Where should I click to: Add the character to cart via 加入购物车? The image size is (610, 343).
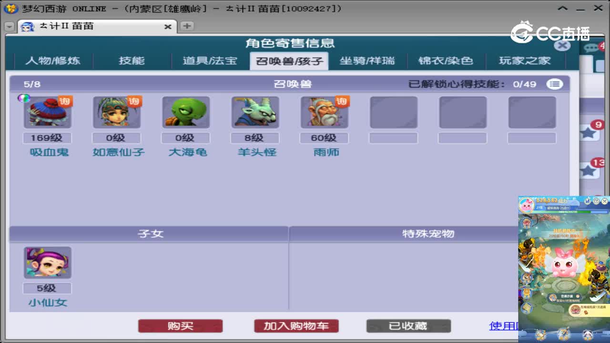tap(296, 326)
